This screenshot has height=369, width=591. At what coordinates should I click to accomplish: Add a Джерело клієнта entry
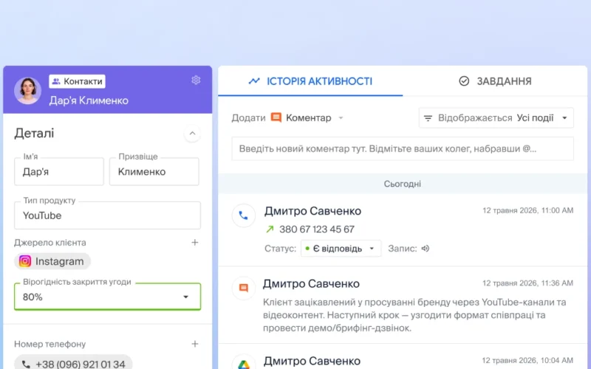point(195,243)
